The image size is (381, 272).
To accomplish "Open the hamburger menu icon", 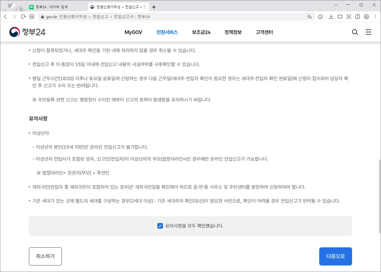I will click(x=368, y=32).
